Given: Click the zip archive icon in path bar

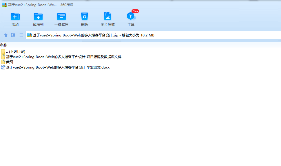Looking at the screenshot, I should pyautogui.click(x=29, y=35).
